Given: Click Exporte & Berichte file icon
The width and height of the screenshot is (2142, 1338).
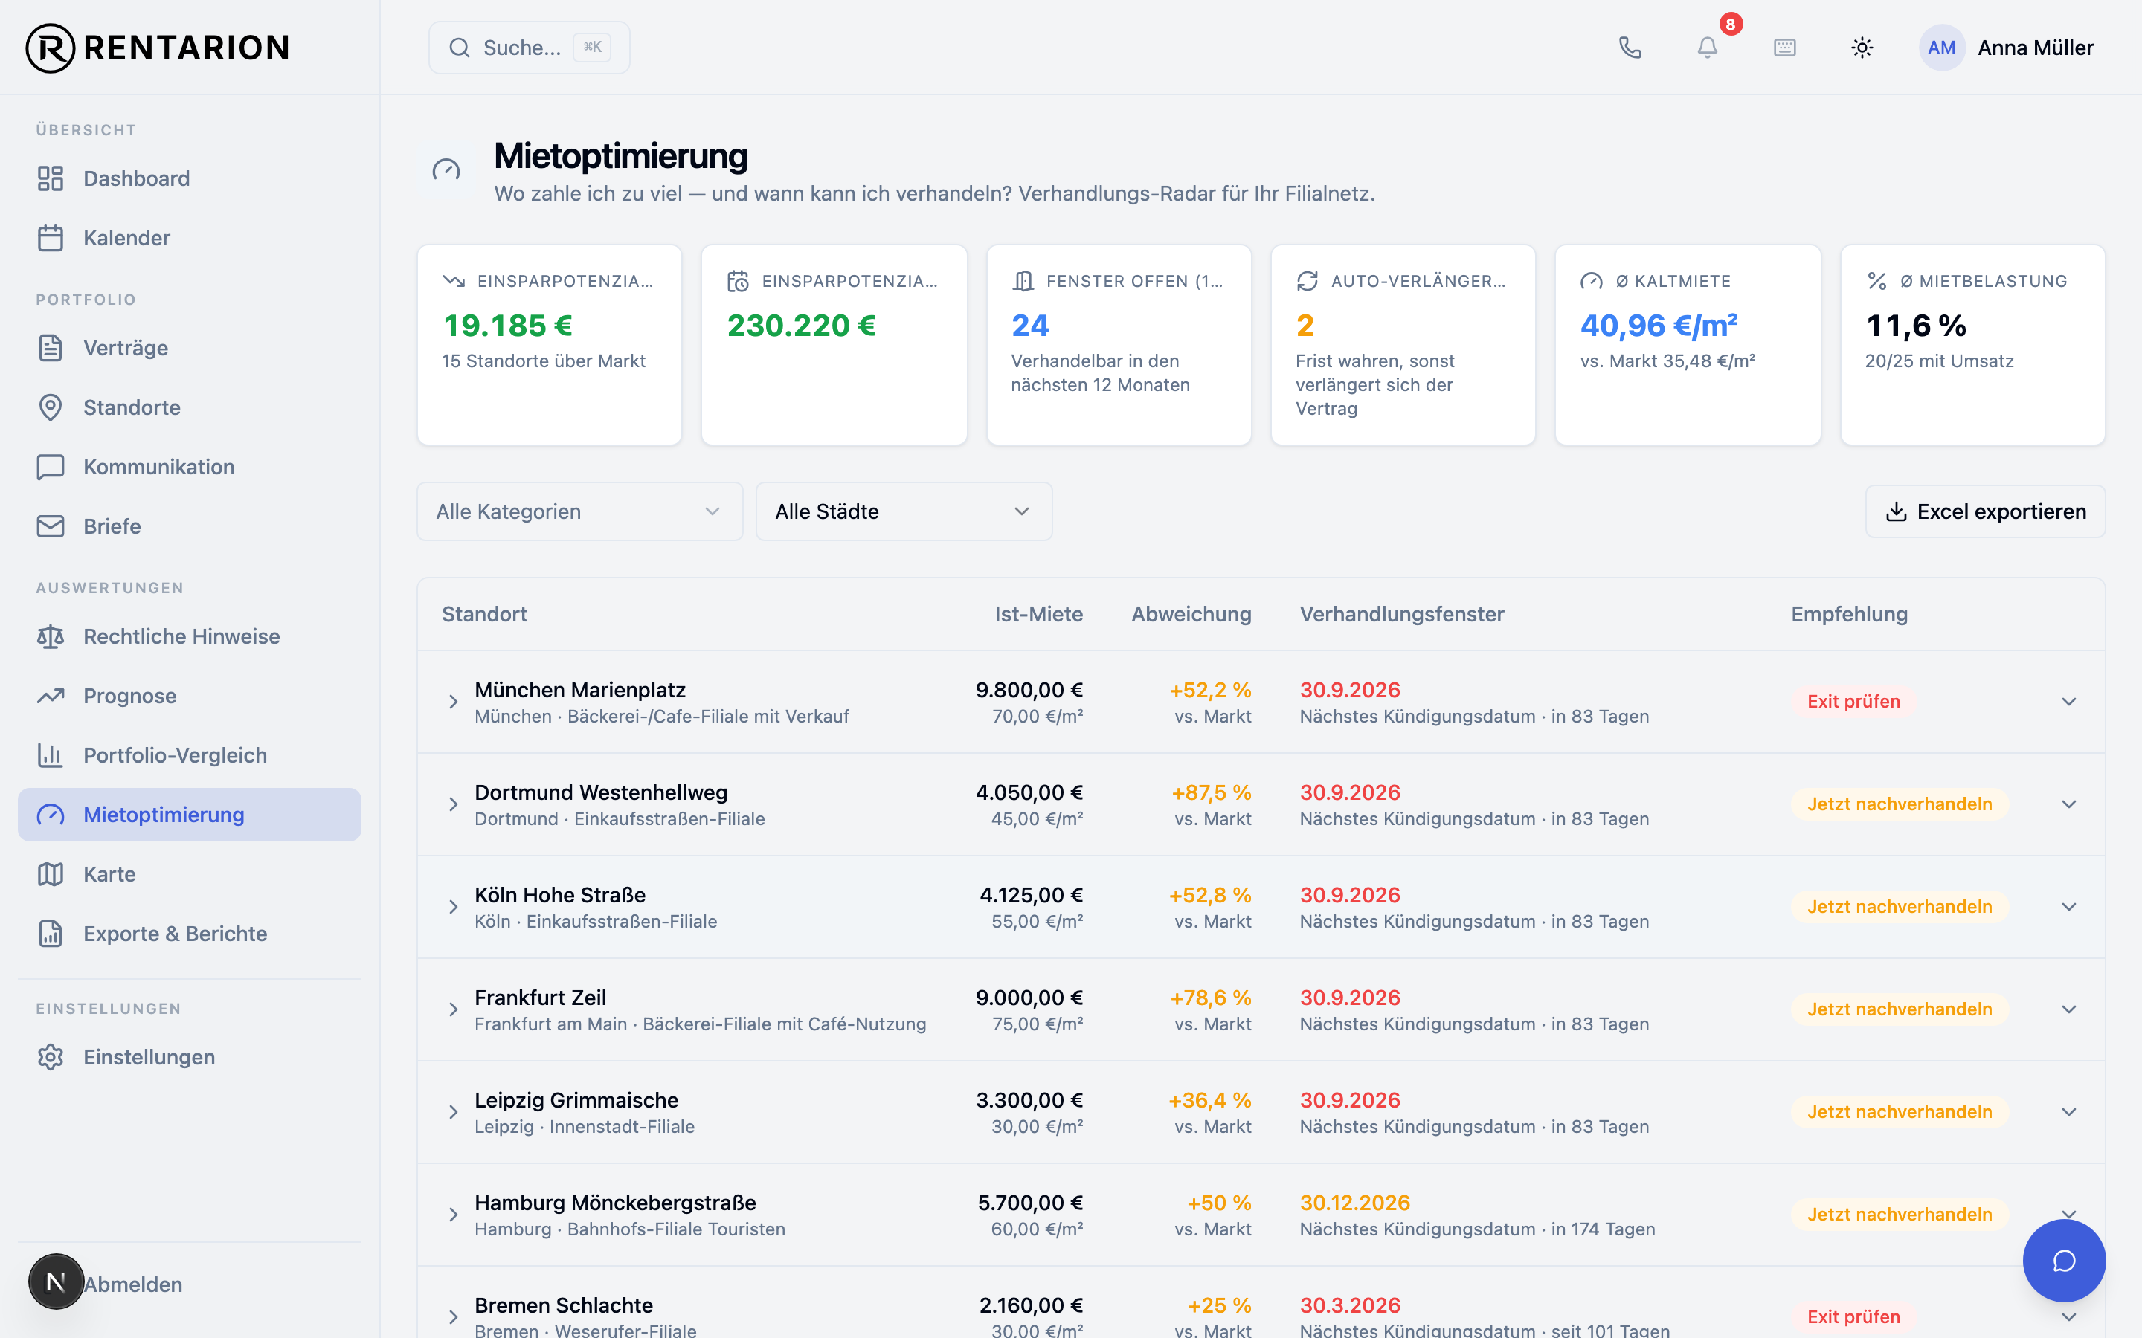Looking at the screenshot, I should [51, 934].
